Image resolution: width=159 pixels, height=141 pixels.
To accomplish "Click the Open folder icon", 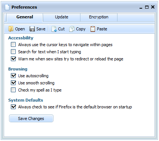I will point(11,29).
